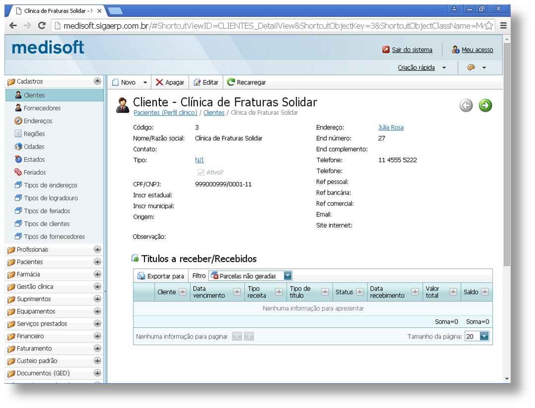The height and width of the screenshot is (408, 535).
Task: Click the gray previous record arrow
Action: [x=466, y=105]
